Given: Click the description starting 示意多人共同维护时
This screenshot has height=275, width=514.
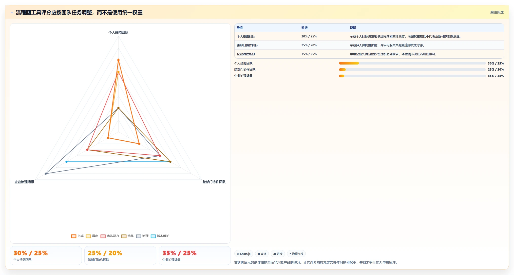Looking at the screenshot, I should pyautogui.click(x=387, y=45).
